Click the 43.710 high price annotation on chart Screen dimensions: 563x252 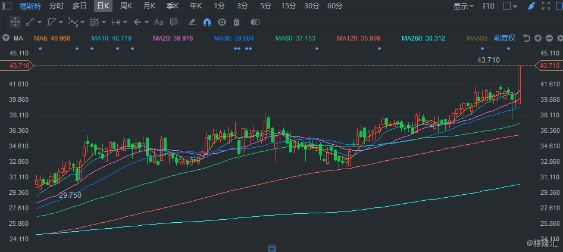(489, 60)
